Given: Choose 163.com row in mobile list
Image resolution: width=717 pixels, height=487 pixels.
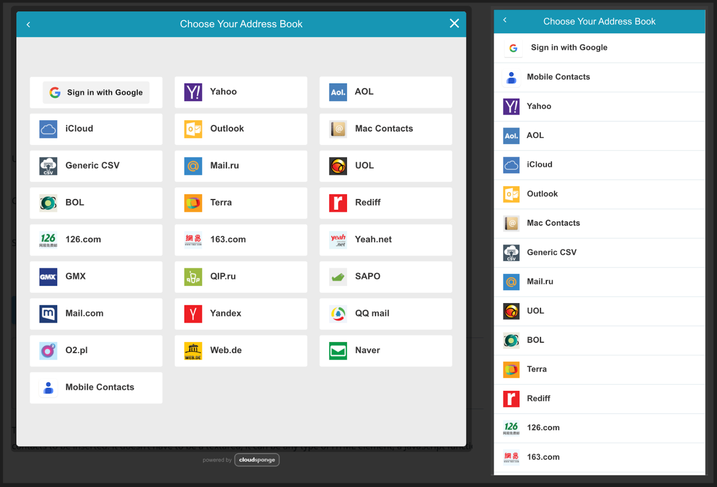Looking at the screenshot, I should pyautogui.click(x=599, y=457).
